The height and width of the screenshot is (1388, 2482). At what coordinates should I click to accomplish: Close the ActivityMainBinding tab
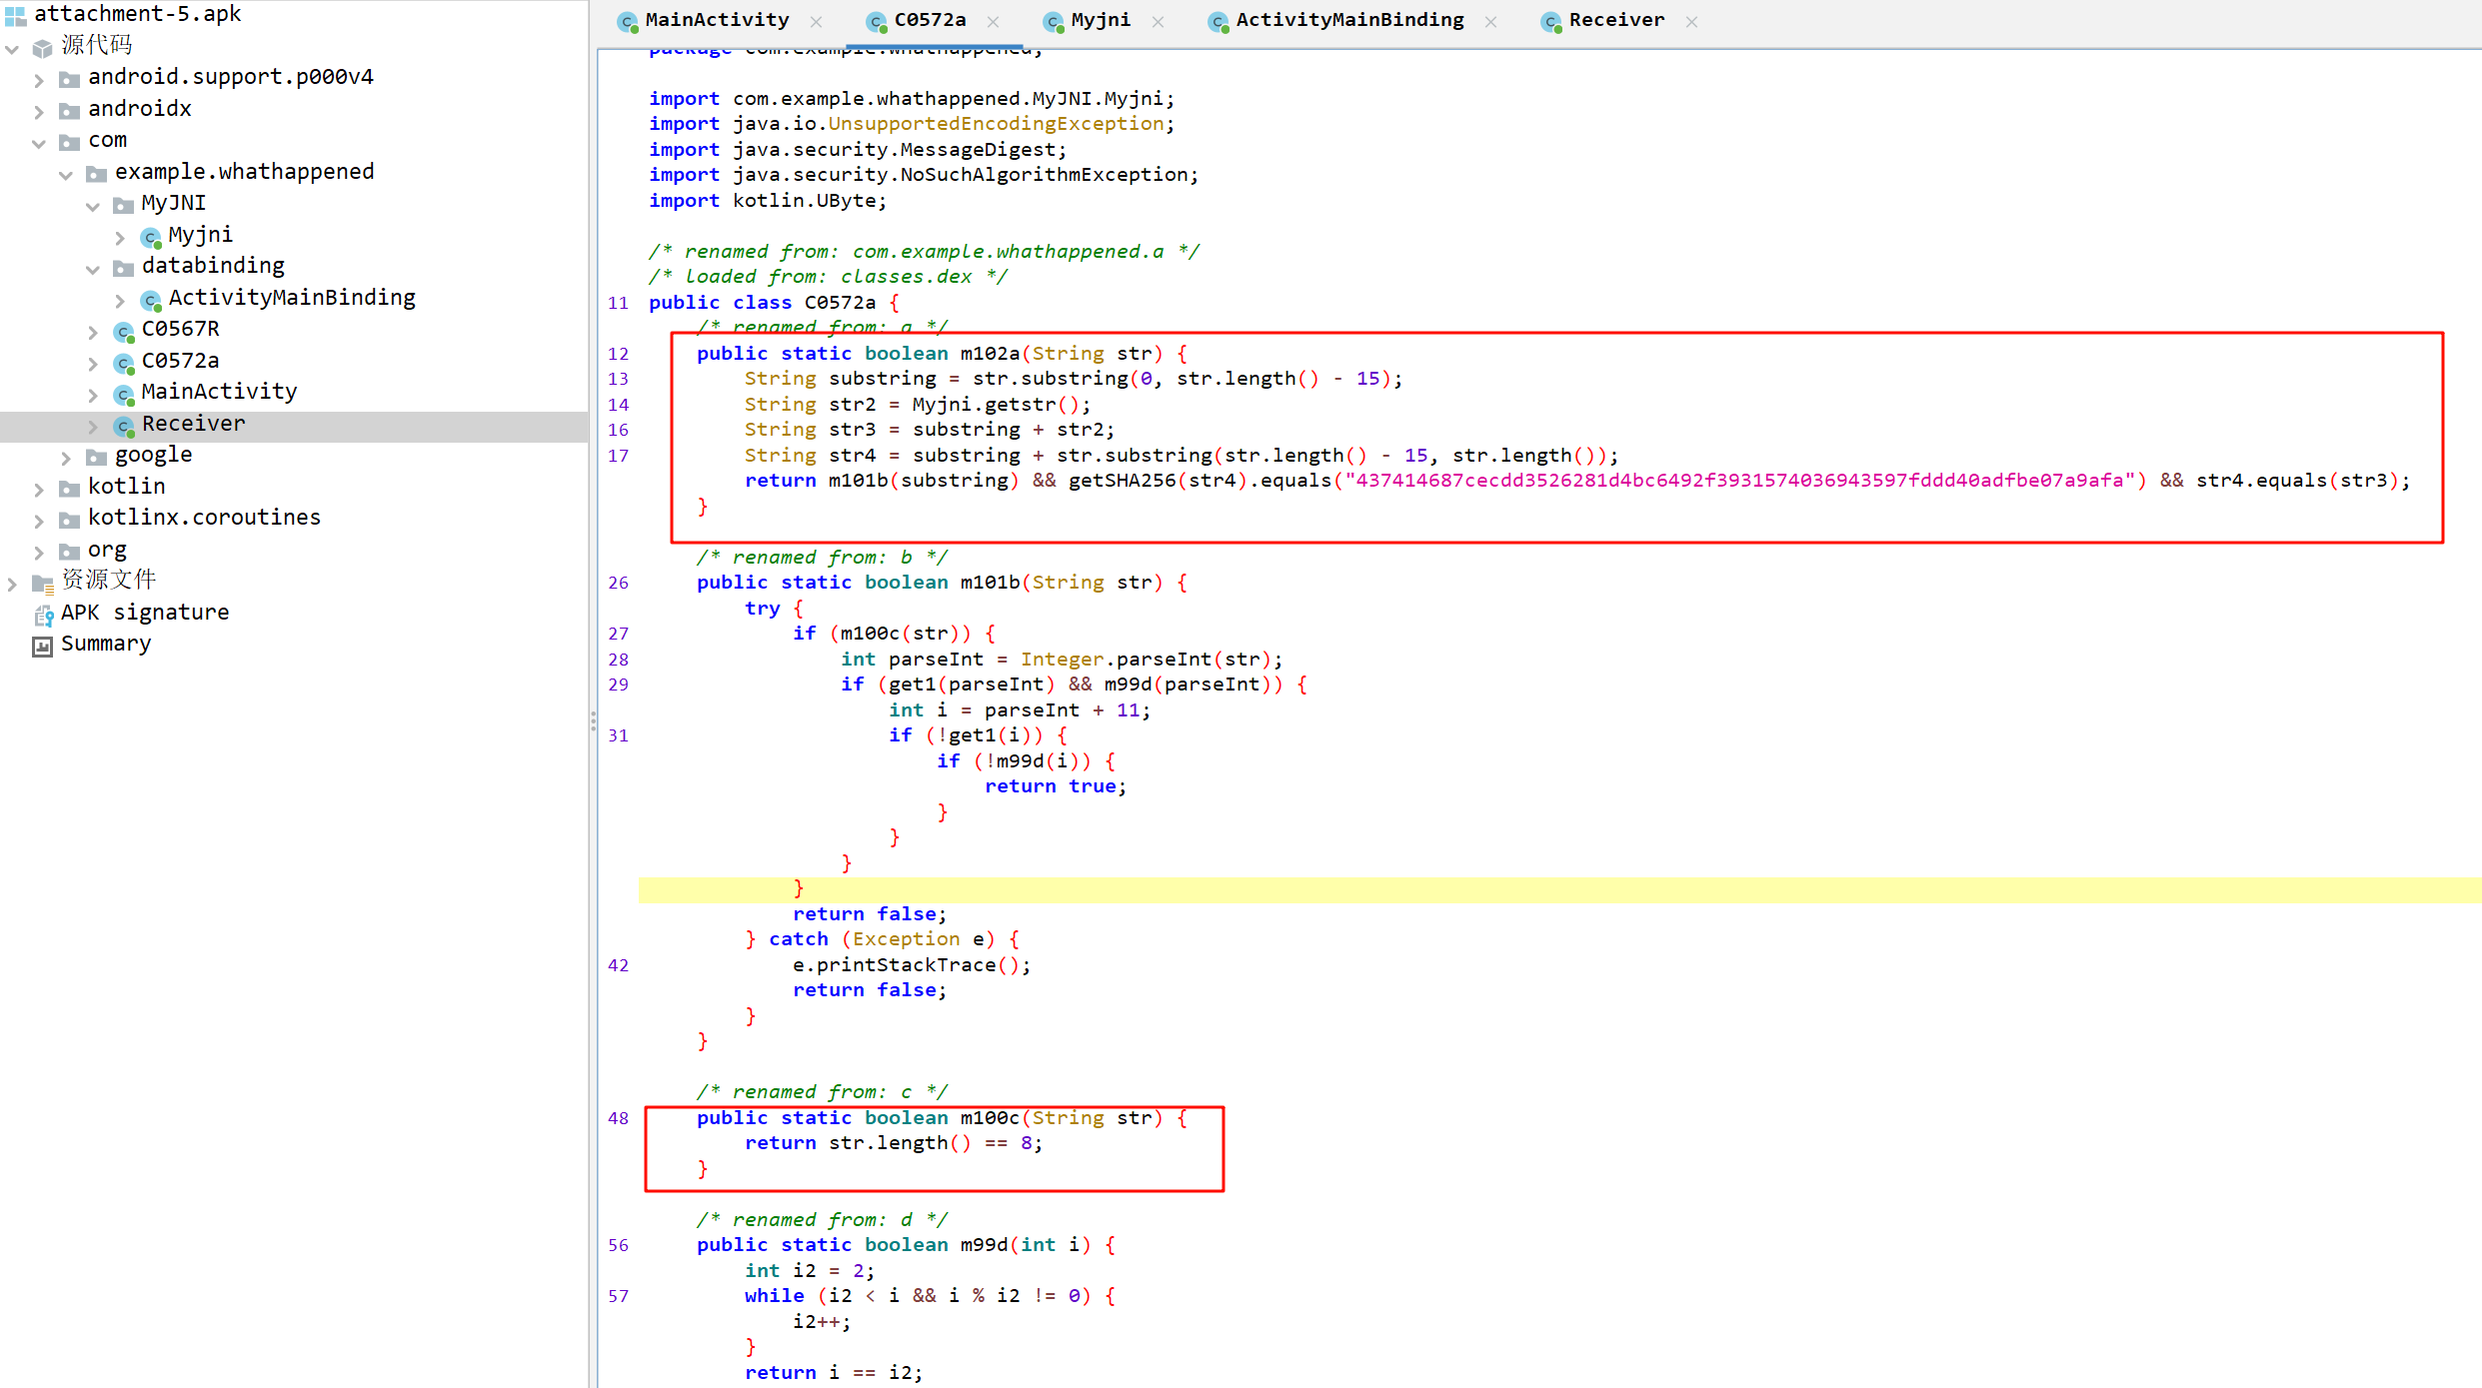point(1490,21)
